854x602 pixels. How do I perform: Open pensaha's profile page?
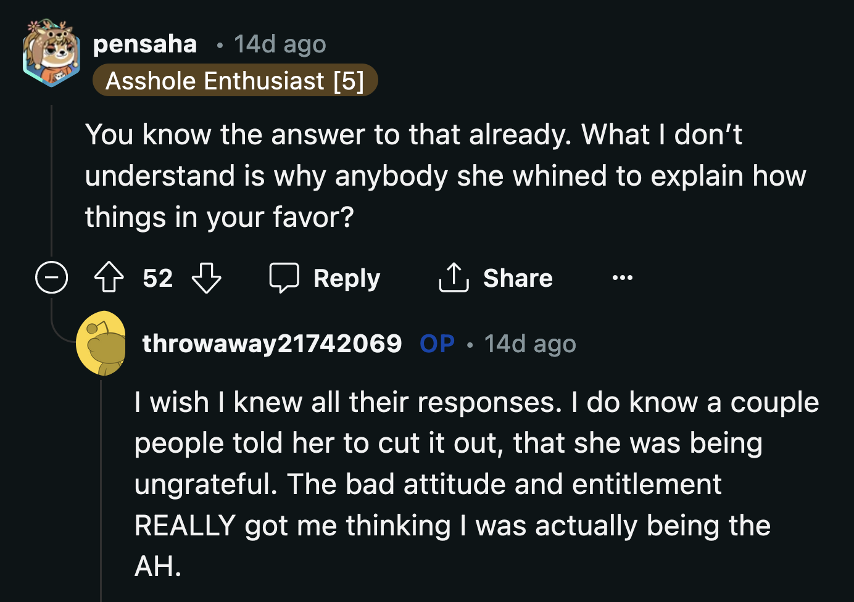[144, 43]
